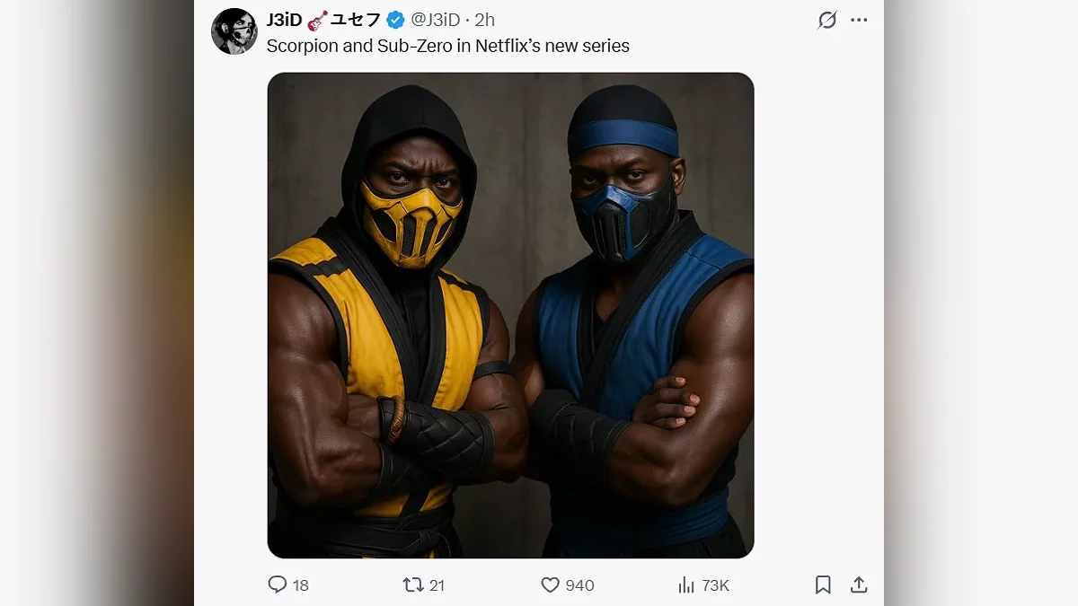The image size is (1078, 606).
Task: Click the J3iD display name
Action: point(284,20)
